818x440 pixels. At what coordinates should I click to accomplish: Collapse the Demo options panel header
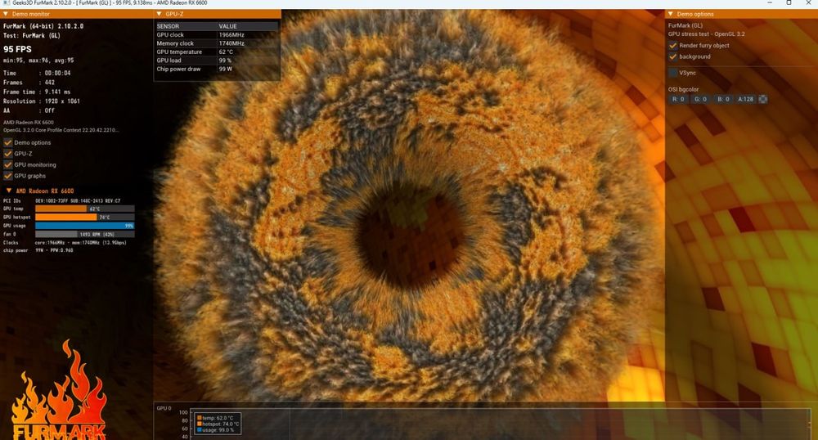click(x=671, y=14)
